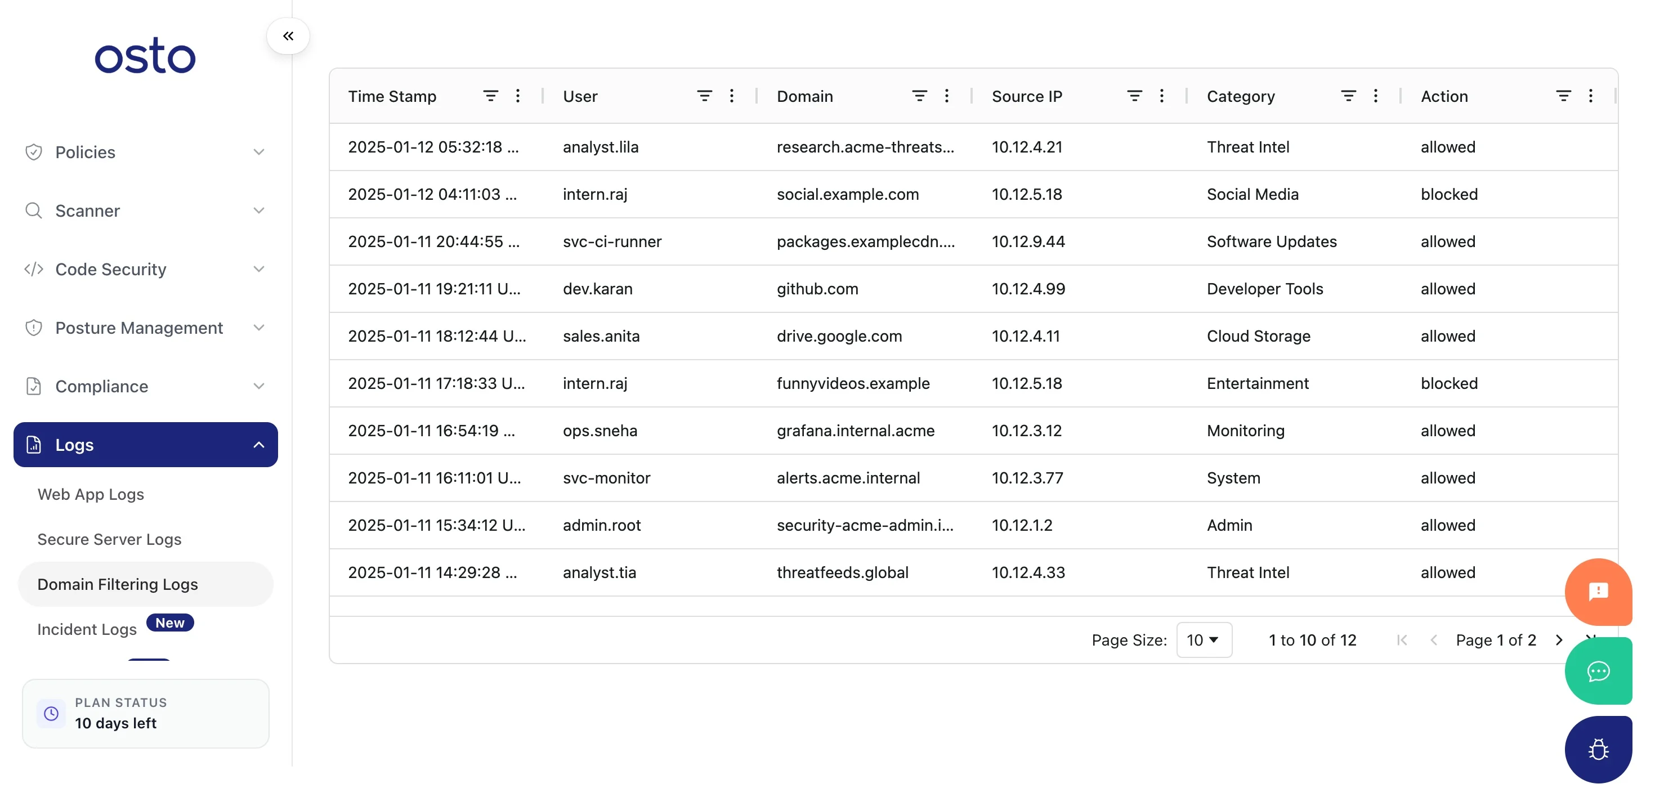Open Domain column menu dots
Screen dimensions: 1655x806
(x=946, y=96)
